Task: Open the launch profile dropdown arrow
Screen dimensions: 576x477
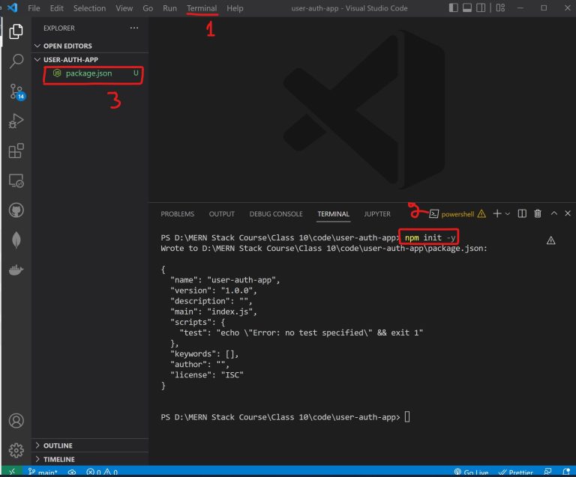Action: (x=507, y=213)
